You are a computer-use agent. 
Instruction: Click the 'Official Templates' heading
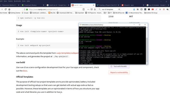coord(25,77)
